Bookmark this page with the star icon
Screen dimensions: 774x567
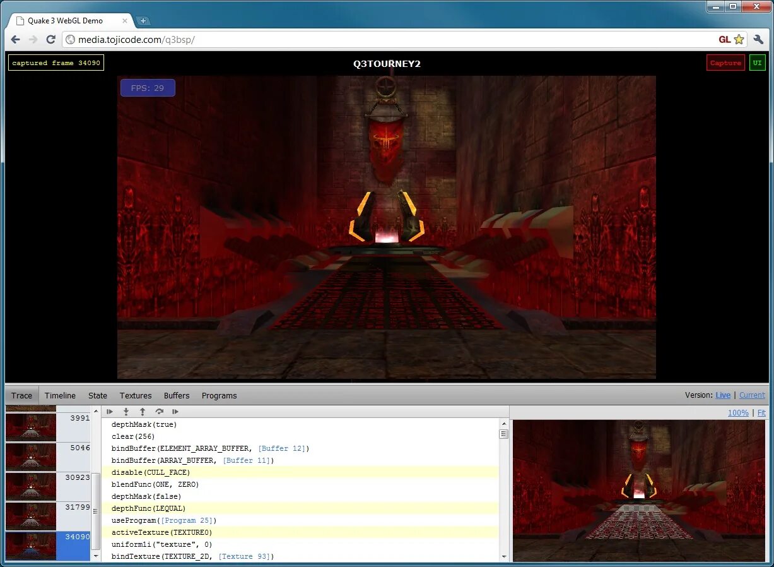[x=739, y=39]
